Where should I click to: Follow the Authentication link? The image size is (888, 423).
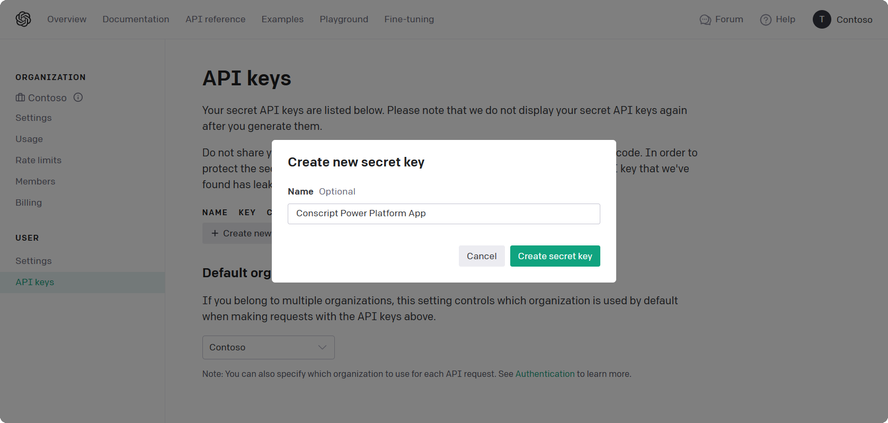coord(545,374)
